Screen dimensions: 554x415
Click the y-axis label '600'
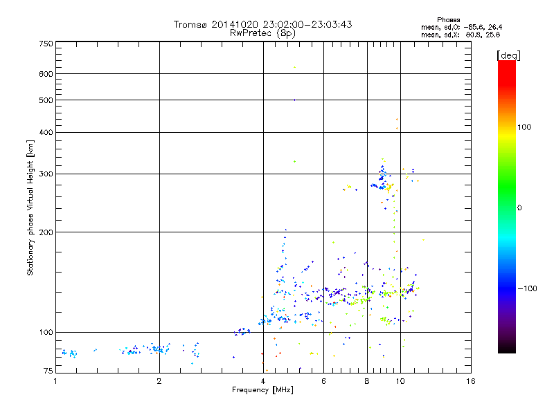[46, 74]
